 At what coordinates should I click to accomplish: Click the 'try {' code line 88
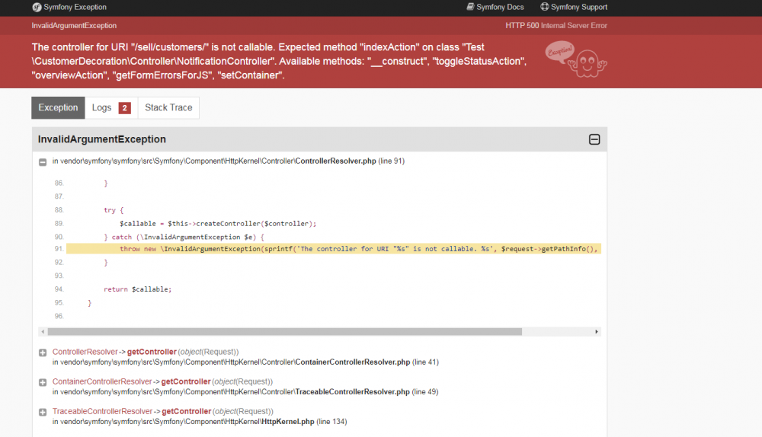[114, 210]
